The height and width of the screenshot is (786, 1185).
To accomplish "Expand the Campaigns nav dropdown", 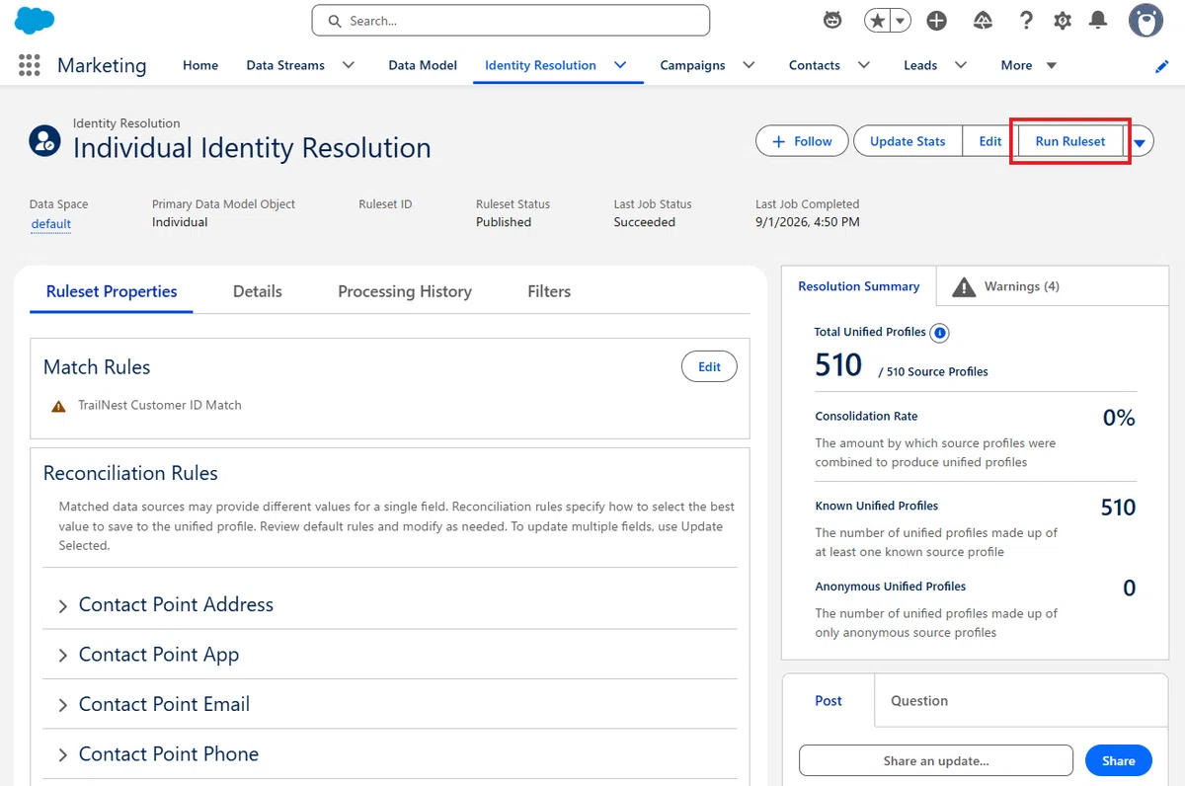I will click(x=749, y=65).
